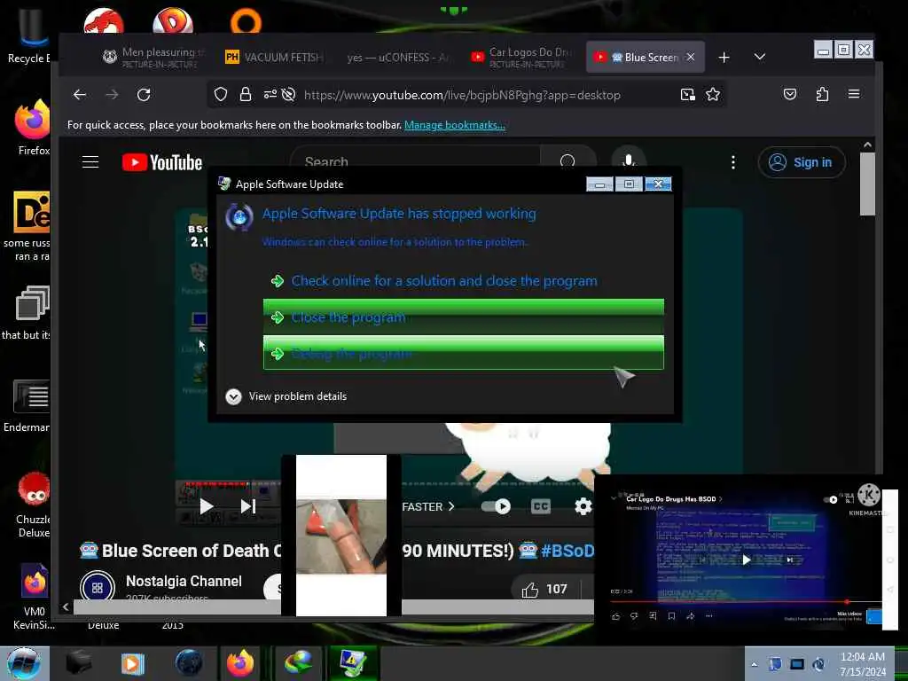Open the video player settings gear
This screenshot has width=908, height=681.
pos(583,506)
